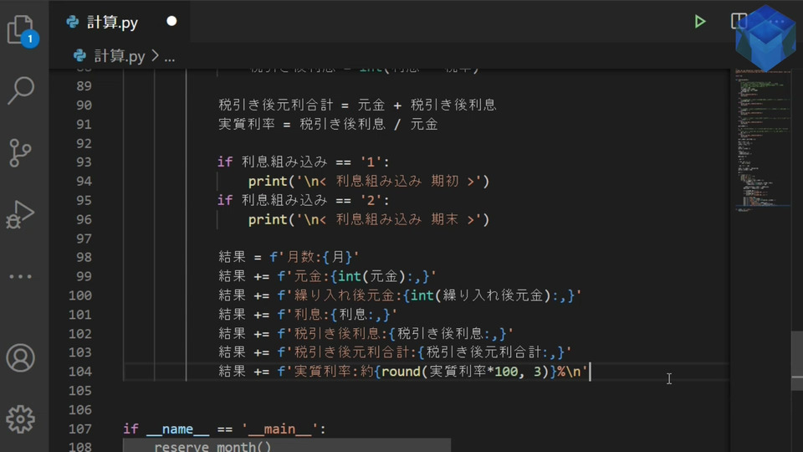This screenshot has width=803, height=452.
Task: Click the f-string on line 103
Action: (x=425, y=352)
